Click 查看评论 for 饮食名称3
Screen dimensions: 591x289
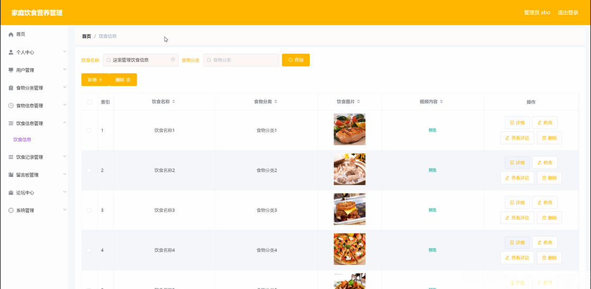(x=517, y=218)
